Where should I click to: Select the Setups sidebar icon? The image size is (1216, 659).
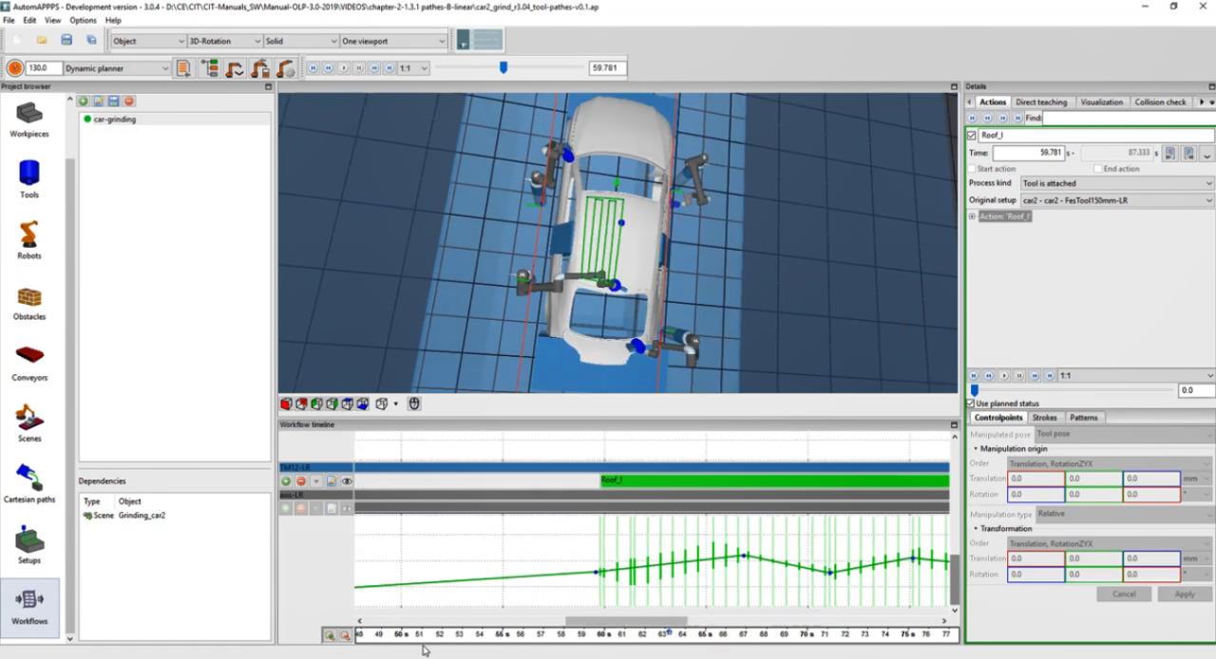[29, 545]
